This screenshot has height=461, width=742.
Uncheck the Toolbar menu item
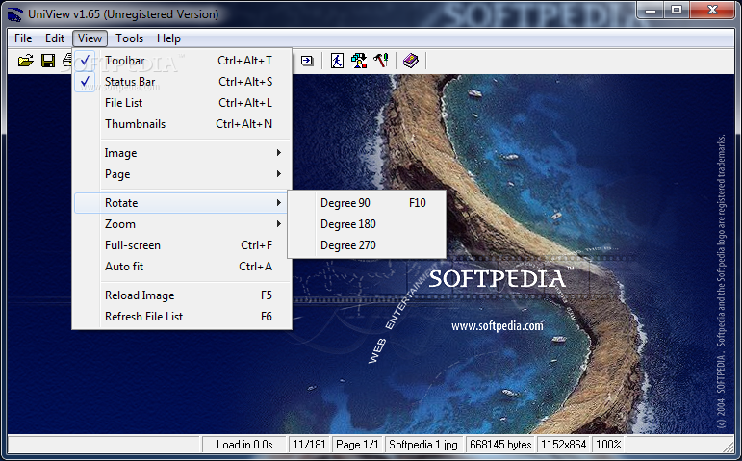(x=182, y=61)
